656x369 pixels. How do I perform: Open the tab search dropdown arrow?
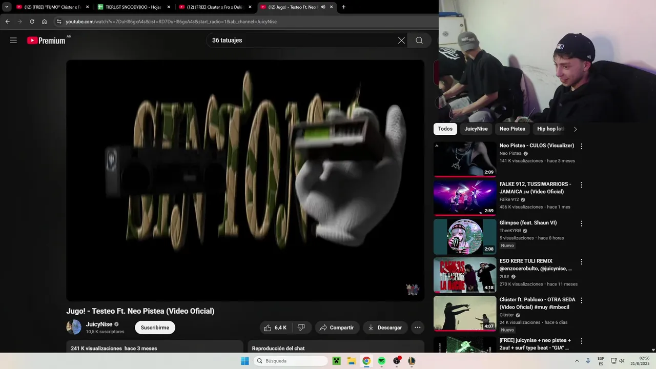pos(7,7)
